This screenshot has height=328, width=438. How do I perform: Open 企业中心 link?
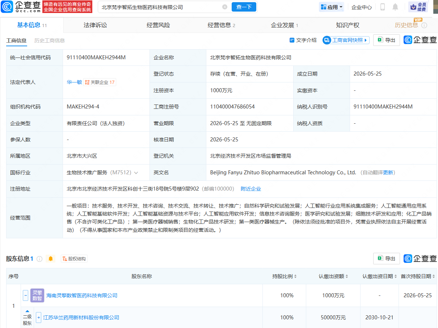point(362,7)
